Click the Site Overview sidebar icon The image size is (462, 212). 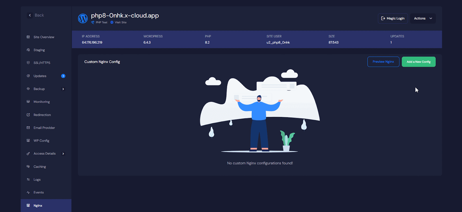(x=28, y=37)
